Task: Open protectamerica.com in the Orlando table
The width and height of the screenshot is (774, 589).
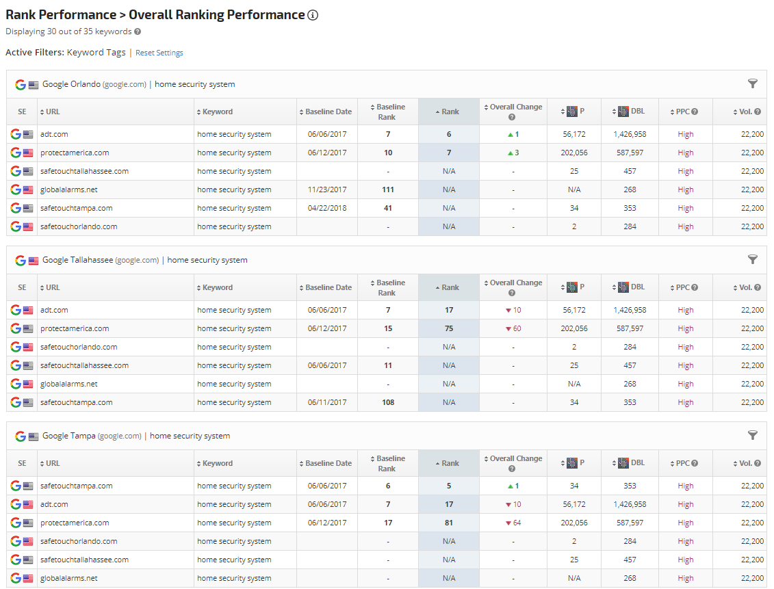Action: pyautogui.click(x=75, y=153)
